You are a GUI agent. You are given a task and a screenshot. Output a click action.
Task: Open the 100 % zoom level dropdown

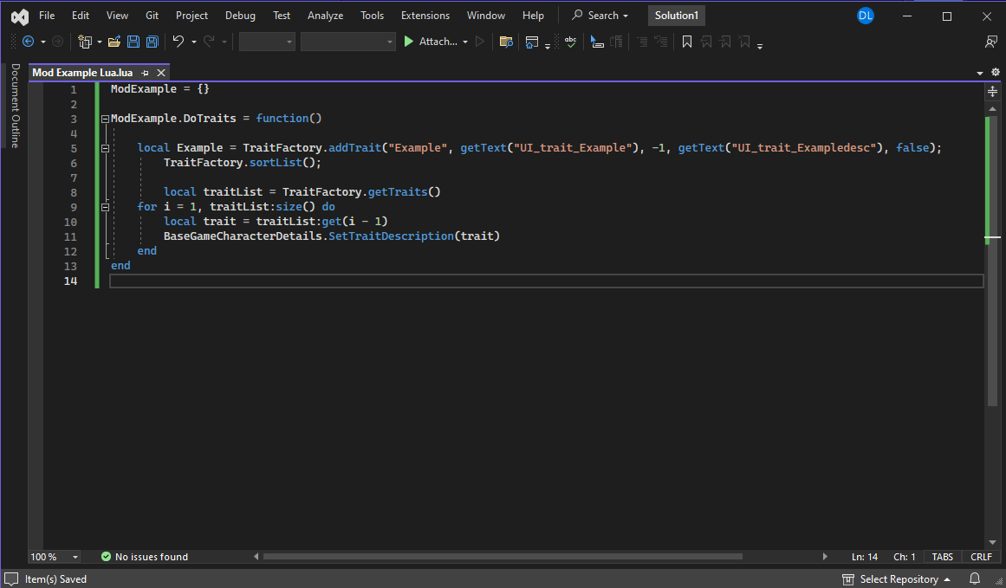(x=75, y=557)
